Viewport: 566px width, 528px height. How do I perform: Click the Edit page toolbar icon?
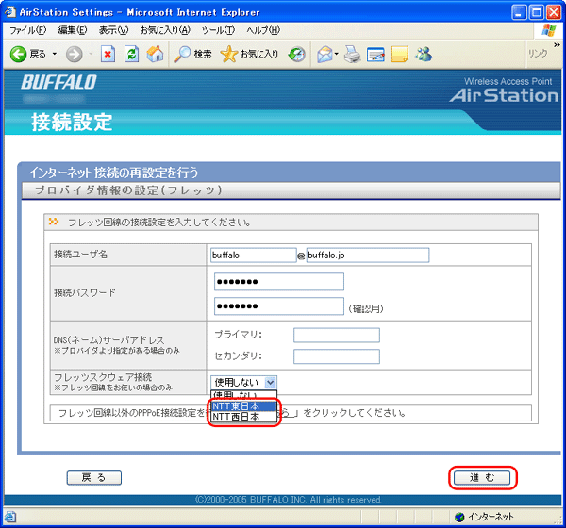(x=375, y=55)
